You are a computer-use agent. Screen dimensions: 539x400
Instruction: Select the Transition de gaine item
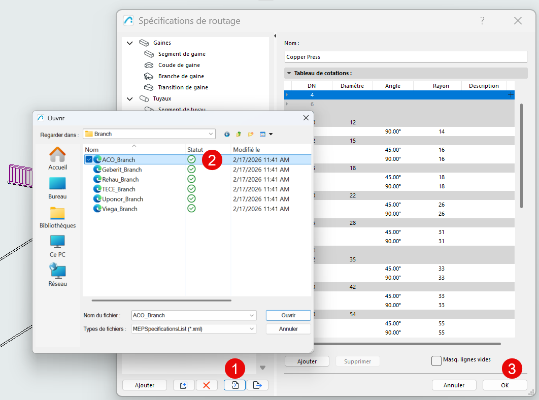click(x=183, y=87)
